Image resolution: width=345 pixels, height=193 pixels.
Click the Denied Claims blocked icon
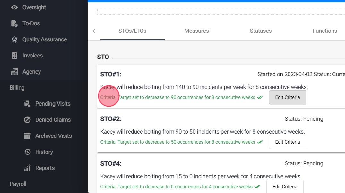pos(27,120)
